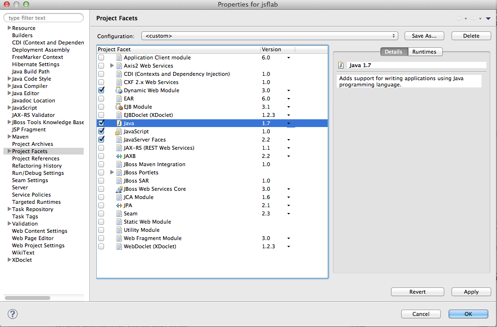The image size is (497, 327).
Task: Click the Dynamic Web Module globe icon
Action: (x=120, y=90)
